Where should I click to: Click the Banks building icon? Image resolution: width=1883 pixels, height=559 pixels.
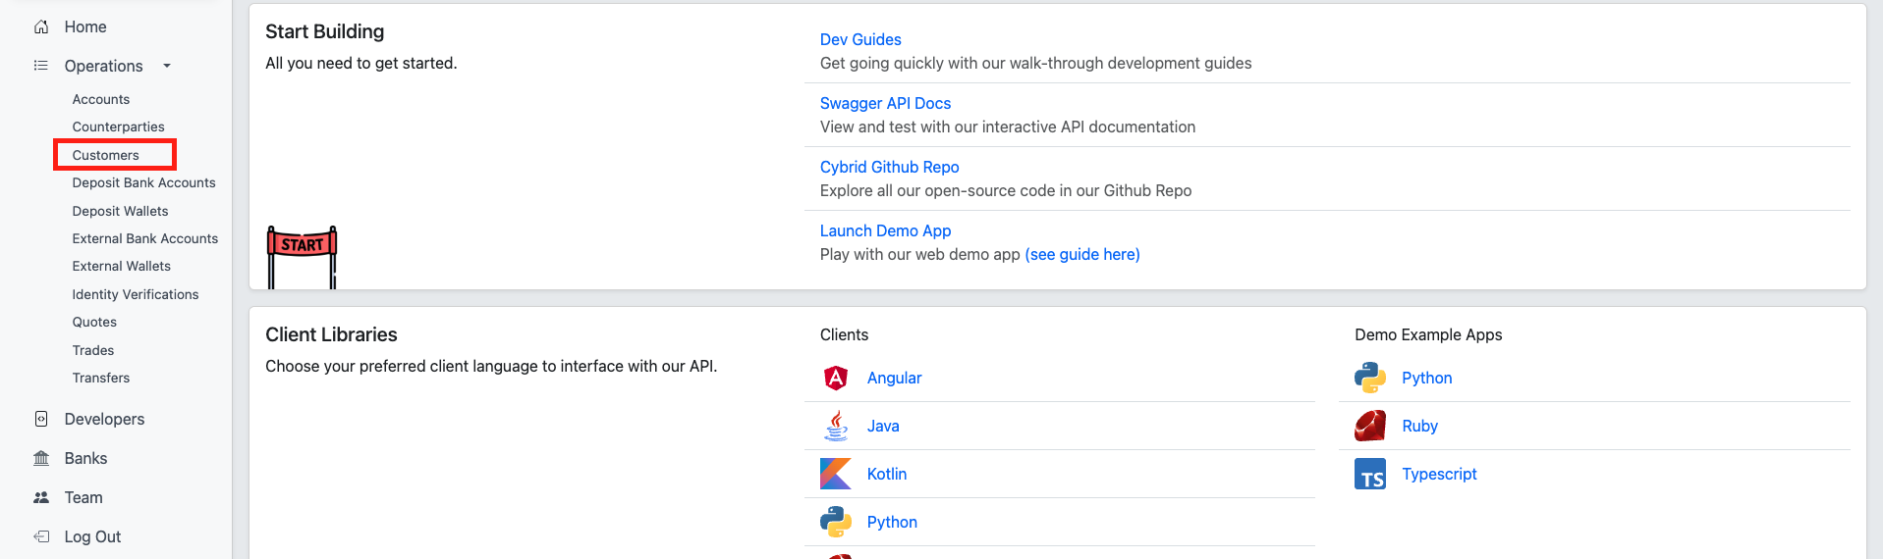[41, 458]
